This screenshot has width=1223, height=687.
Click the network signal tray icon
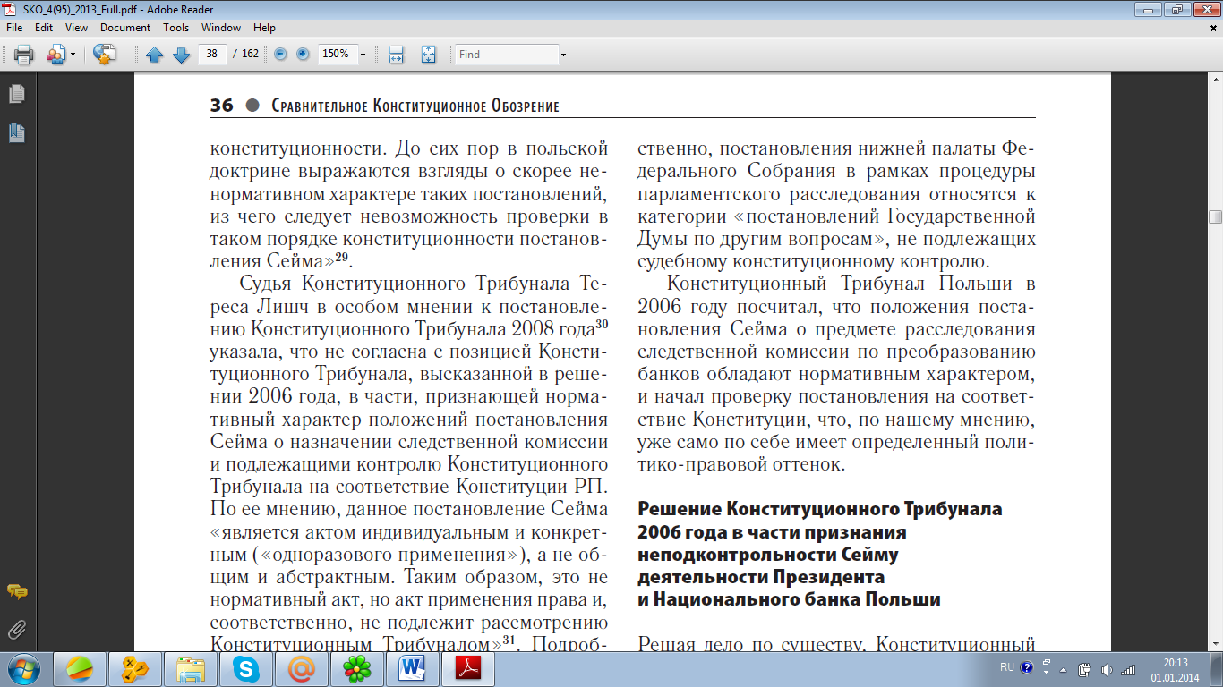(1128, 669)
